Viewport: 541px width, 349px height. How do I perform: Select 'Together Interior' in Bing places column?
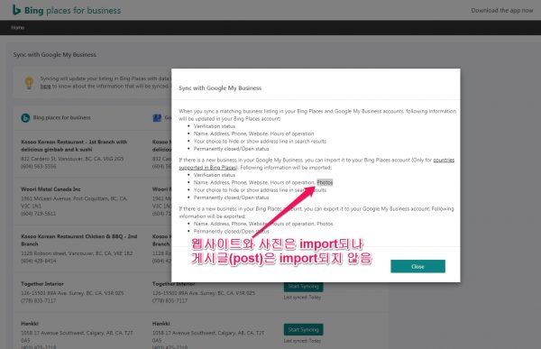coord(42,284)
